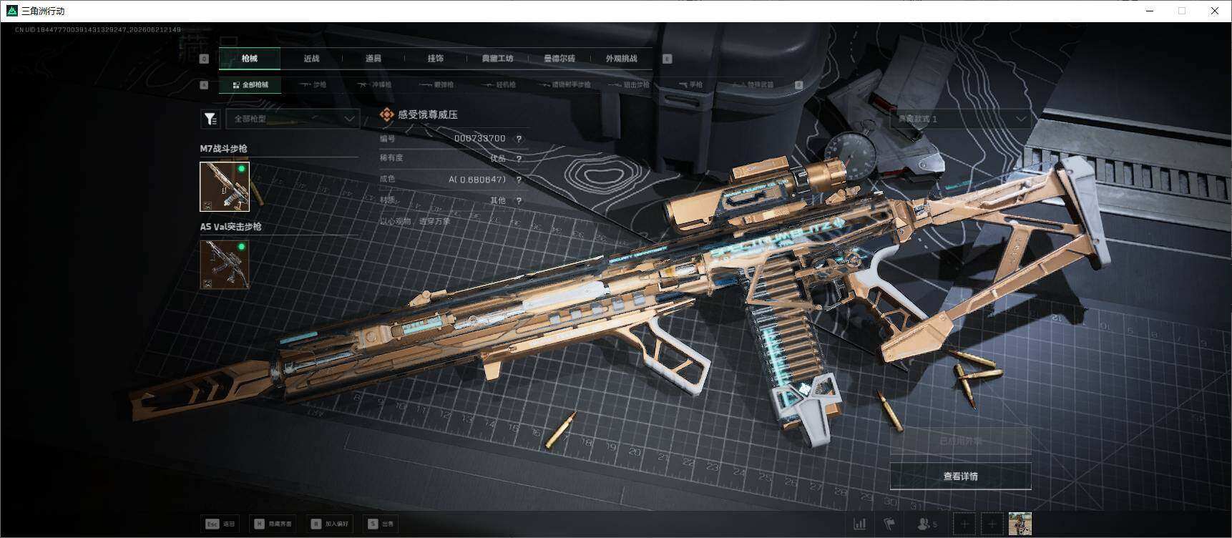The image size is (1232, 538).
Task: Click the question mark beside 编号
Action: (519, 139)
